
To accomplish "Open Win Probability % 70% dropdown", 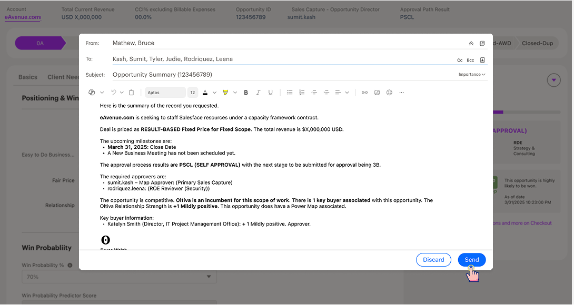I will [x=119, y=277].
